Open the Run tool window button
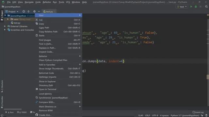 click(9, 112)
